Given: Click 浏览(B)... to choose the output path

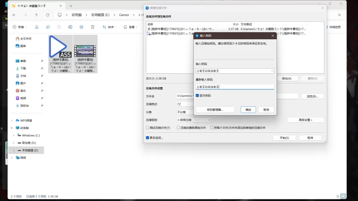Looking at the screenshot, I should (312, 96).
